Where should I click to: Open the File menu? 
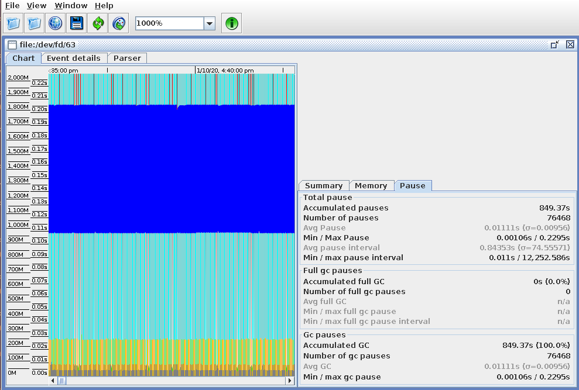pyautogui.click(x=12, y=5)
